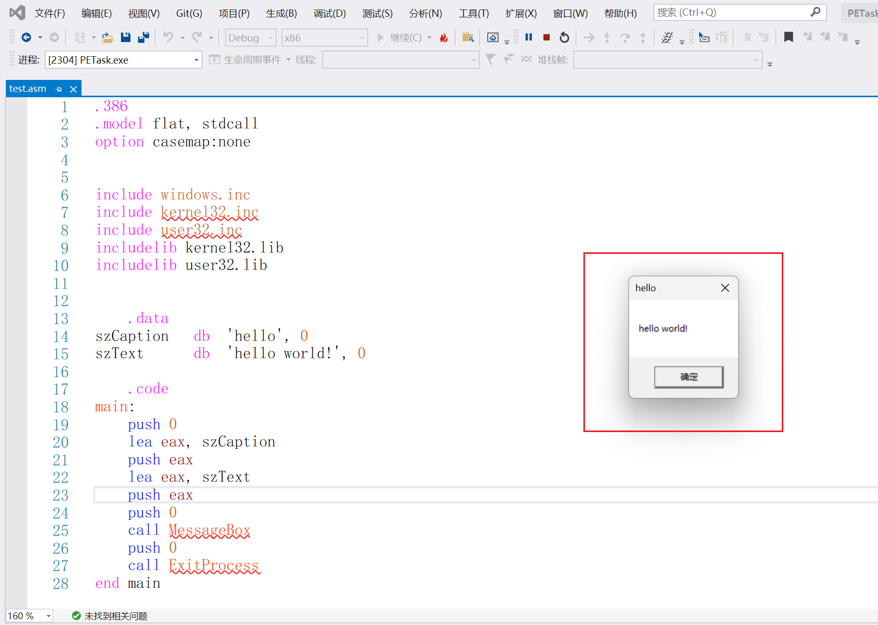Click the undo arrow icon
Image resolution: width=878 pixels, height=625 pixels.
click(168, 37)
